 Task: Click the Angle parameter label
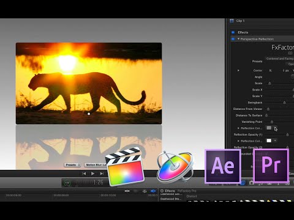[258, 77]
